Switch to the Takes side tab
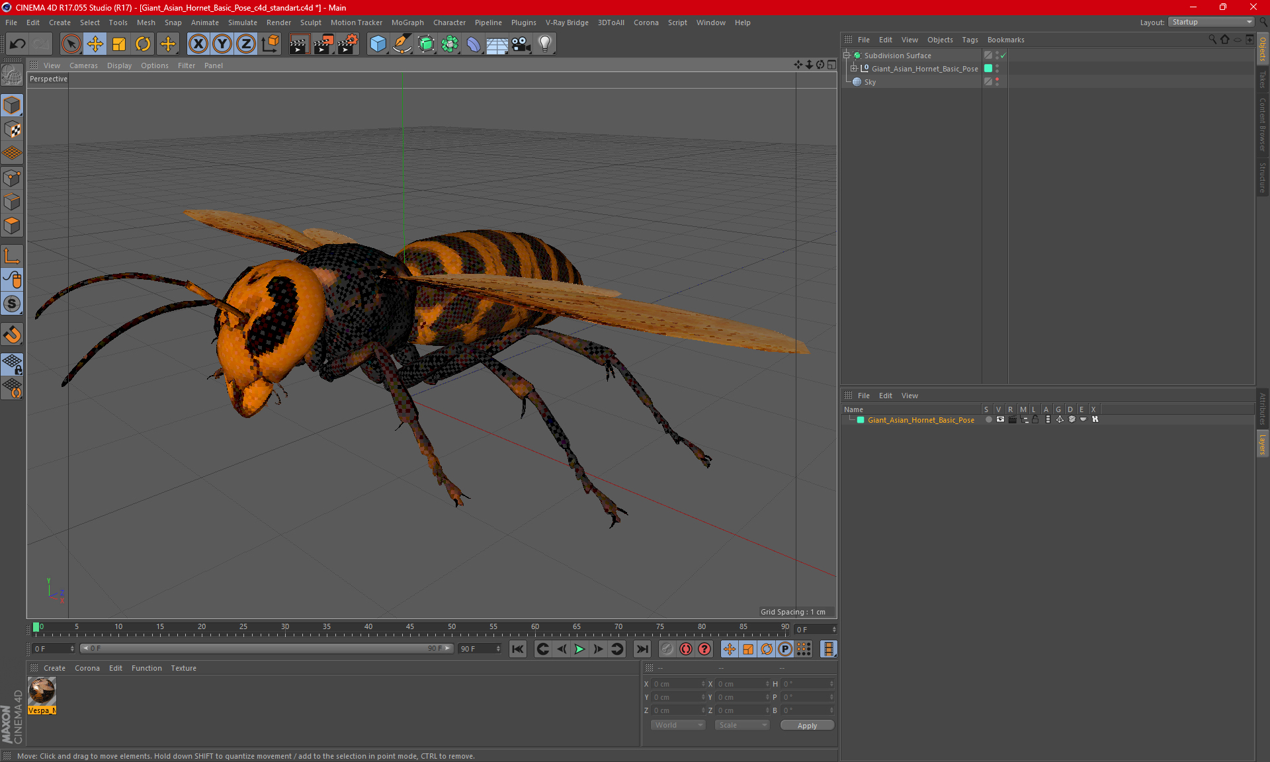The height and width of the screenshot is (762, 1270). pos(1262,79)
